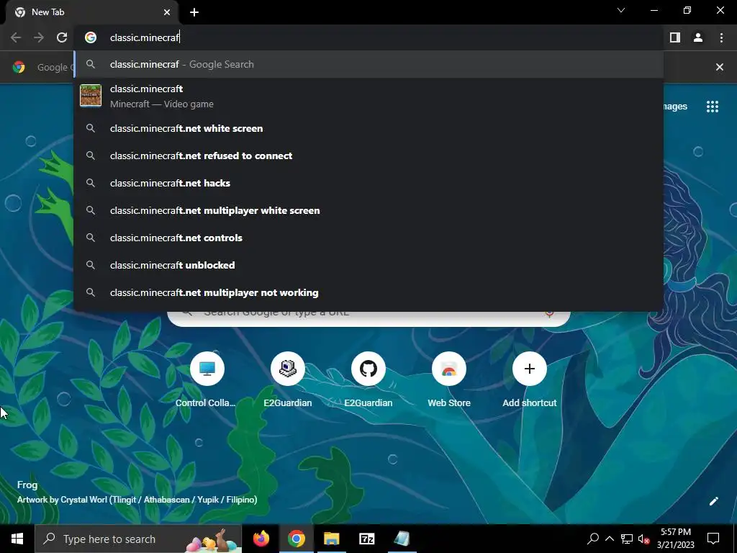The image size is (737, 553).
Task: Select 'classic.minecraft.net refused to connect' suggestion
Action: point(369,156)
